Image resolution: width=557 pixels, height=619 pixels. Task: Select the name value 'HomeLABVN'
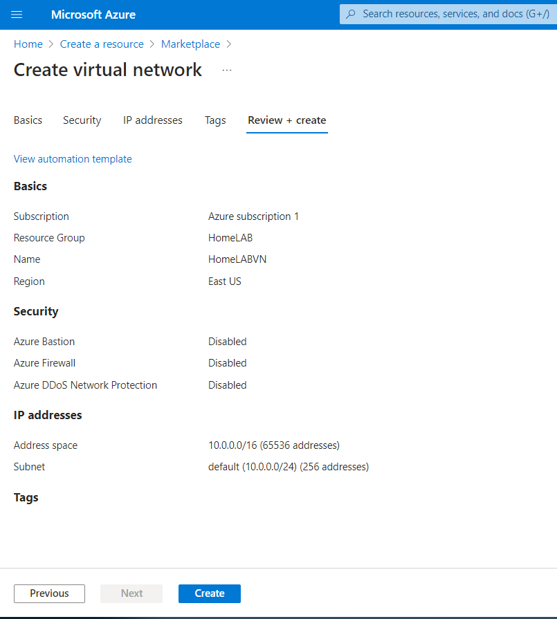tap(237, 259)
